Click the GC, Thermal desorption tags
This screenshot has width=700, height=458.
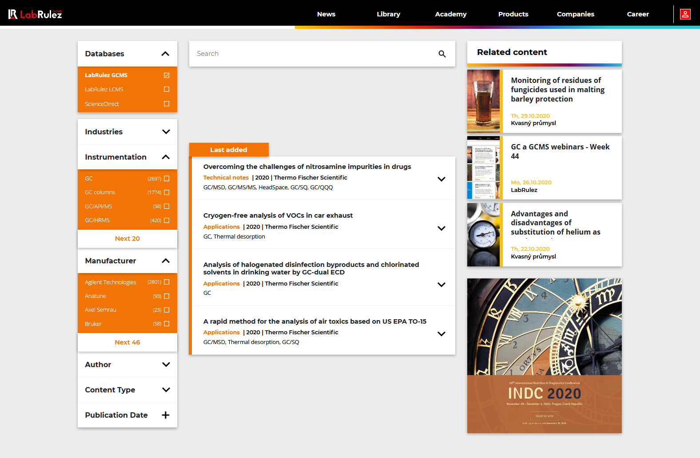click(x=234, y=237)
